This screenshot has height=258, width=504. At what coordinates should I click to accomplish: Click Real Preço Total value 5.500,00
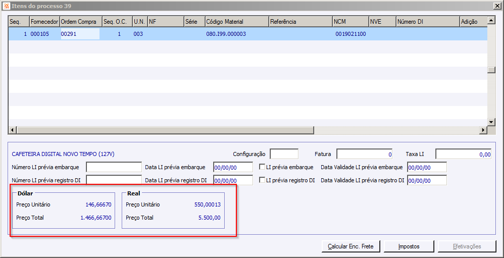210,218
